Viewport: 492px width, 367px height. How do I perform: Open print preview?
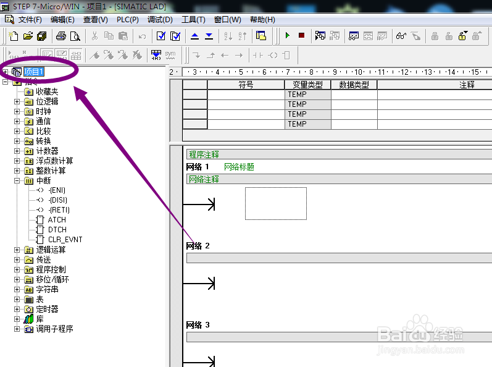click(75, 36)
